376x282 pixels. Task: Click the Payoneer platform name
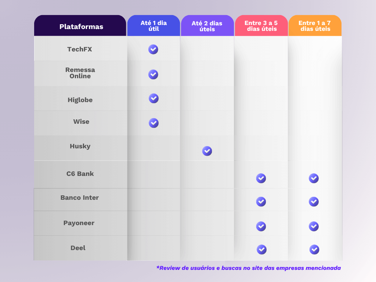[79, 223]
